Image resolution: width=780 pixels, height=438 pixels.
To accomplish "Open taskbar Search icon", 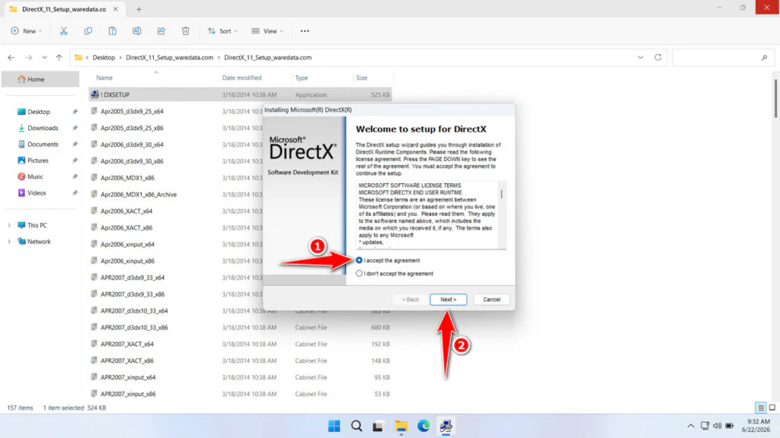I will 356,426.
